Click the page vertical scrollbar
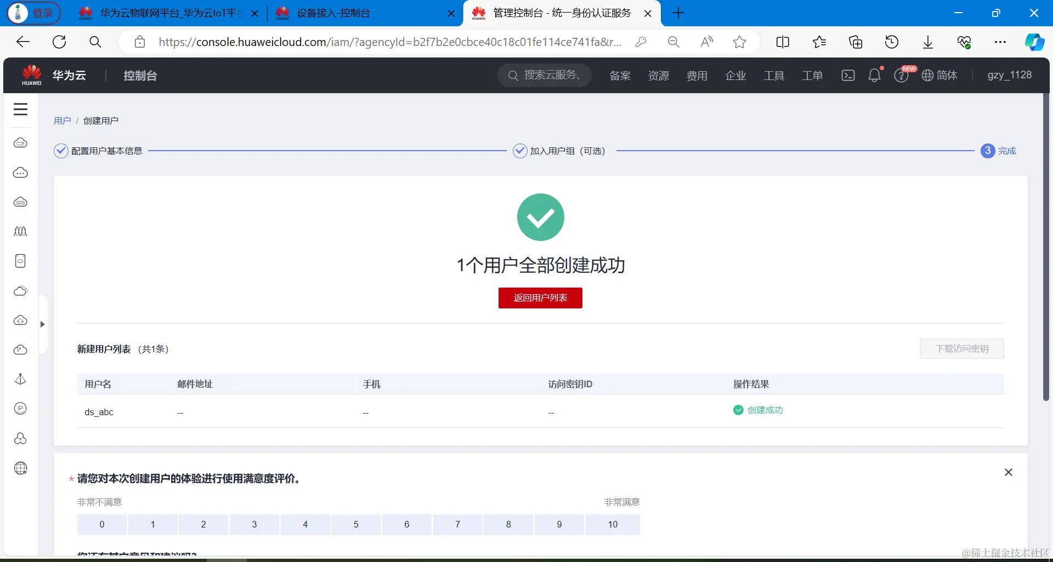 click(x=1046, y=246)
